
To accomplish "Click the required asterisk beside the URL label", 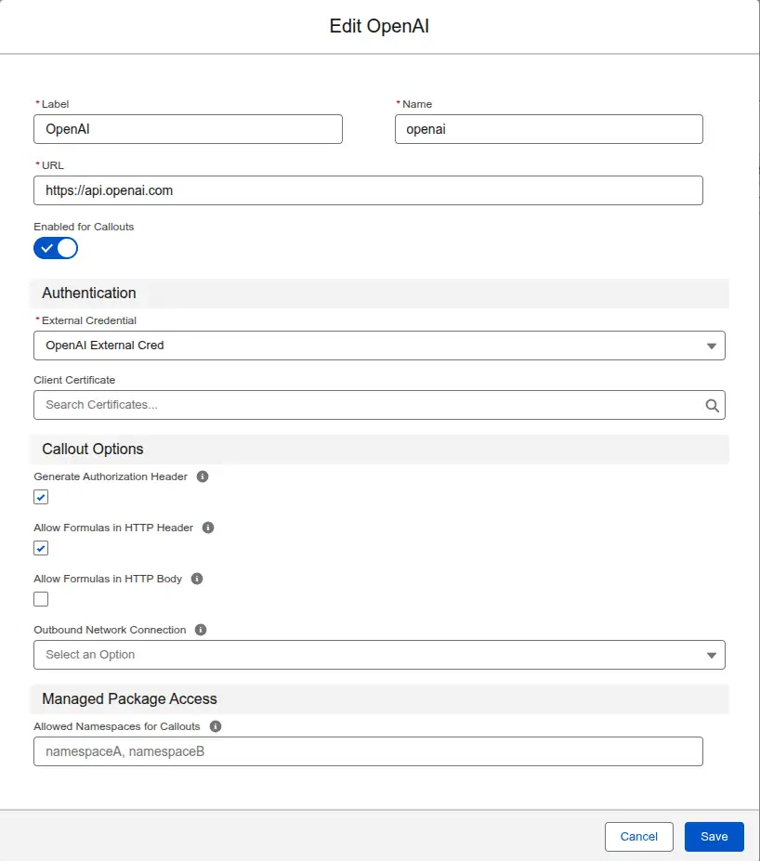I will [x=37, y=165].
